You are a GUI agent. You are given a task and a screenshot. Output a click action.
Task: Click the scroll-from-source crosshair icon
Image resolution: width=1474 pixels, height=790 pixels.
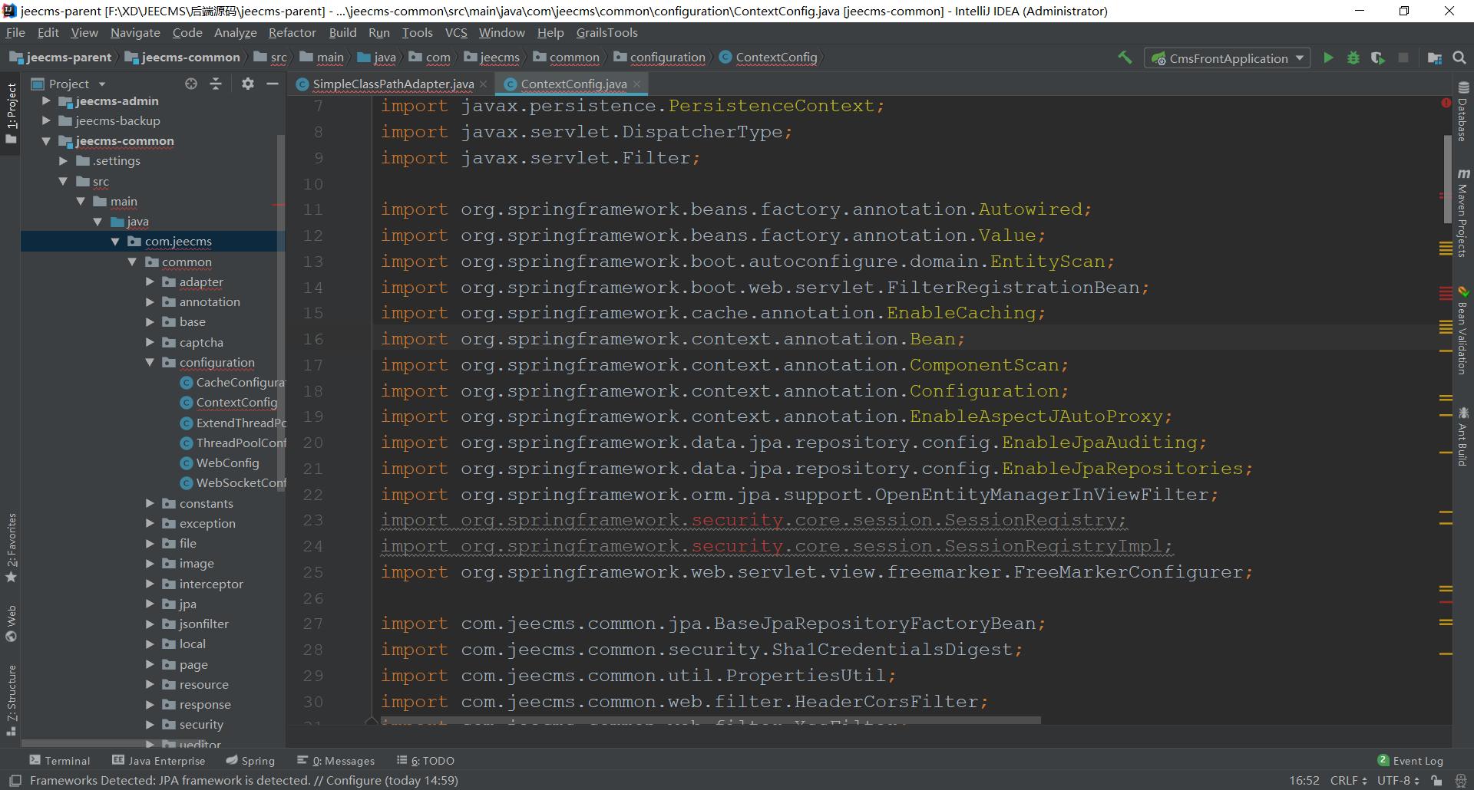click(x=191, y=84)
